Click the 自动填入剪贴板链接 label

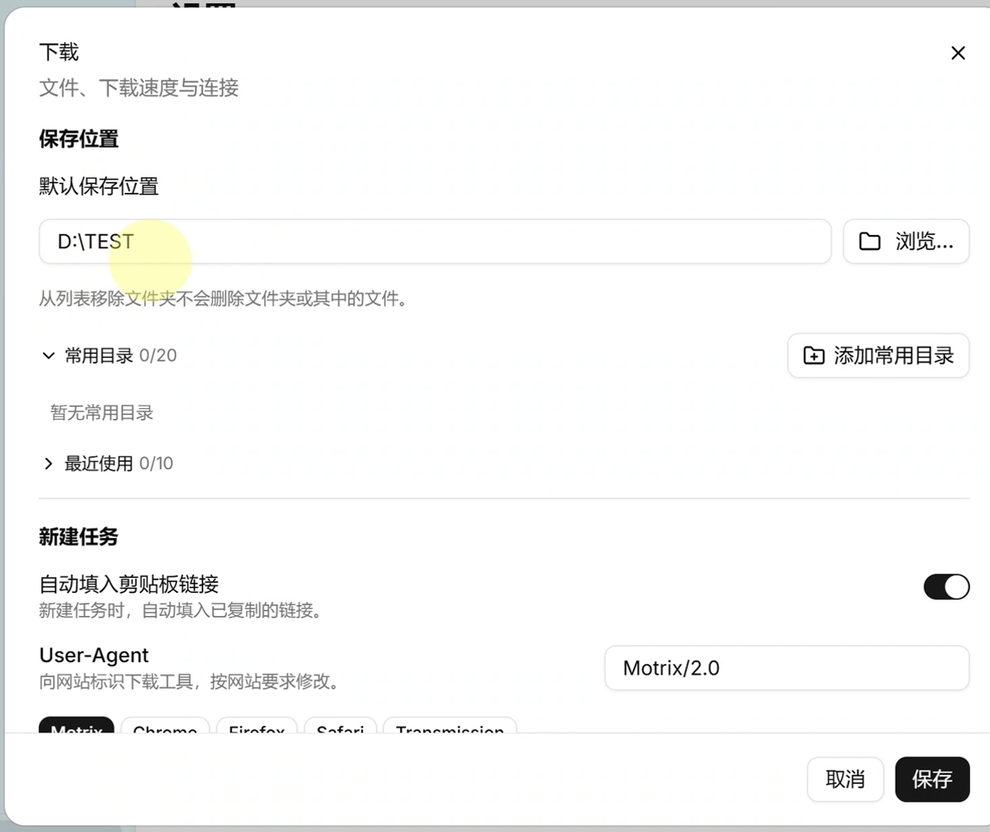[129, 585]
